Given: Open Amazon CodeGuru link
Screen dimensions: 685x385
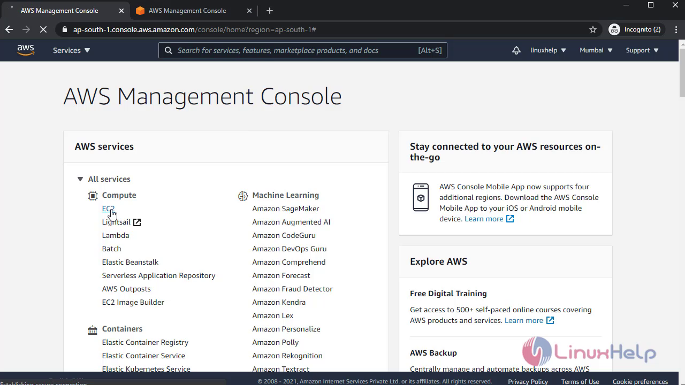Looking at the screenshot, I should (x=284, y=235).
